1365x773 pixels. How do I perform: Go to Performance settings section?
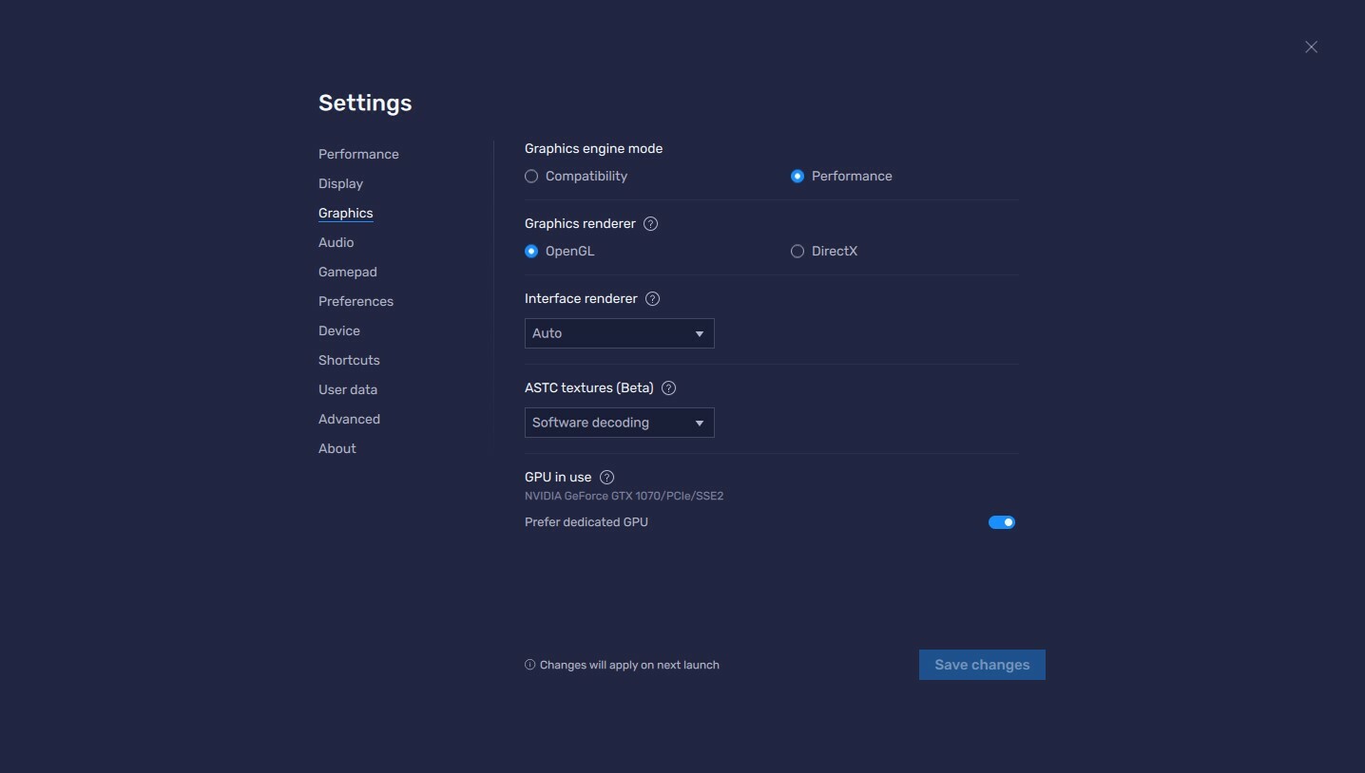tap(358, 154)
